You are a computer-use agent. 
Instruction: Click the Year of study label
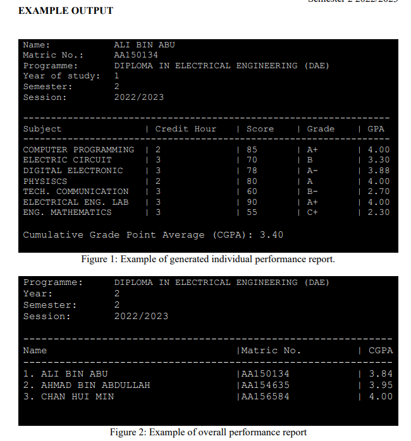click(x=62, y=76)
